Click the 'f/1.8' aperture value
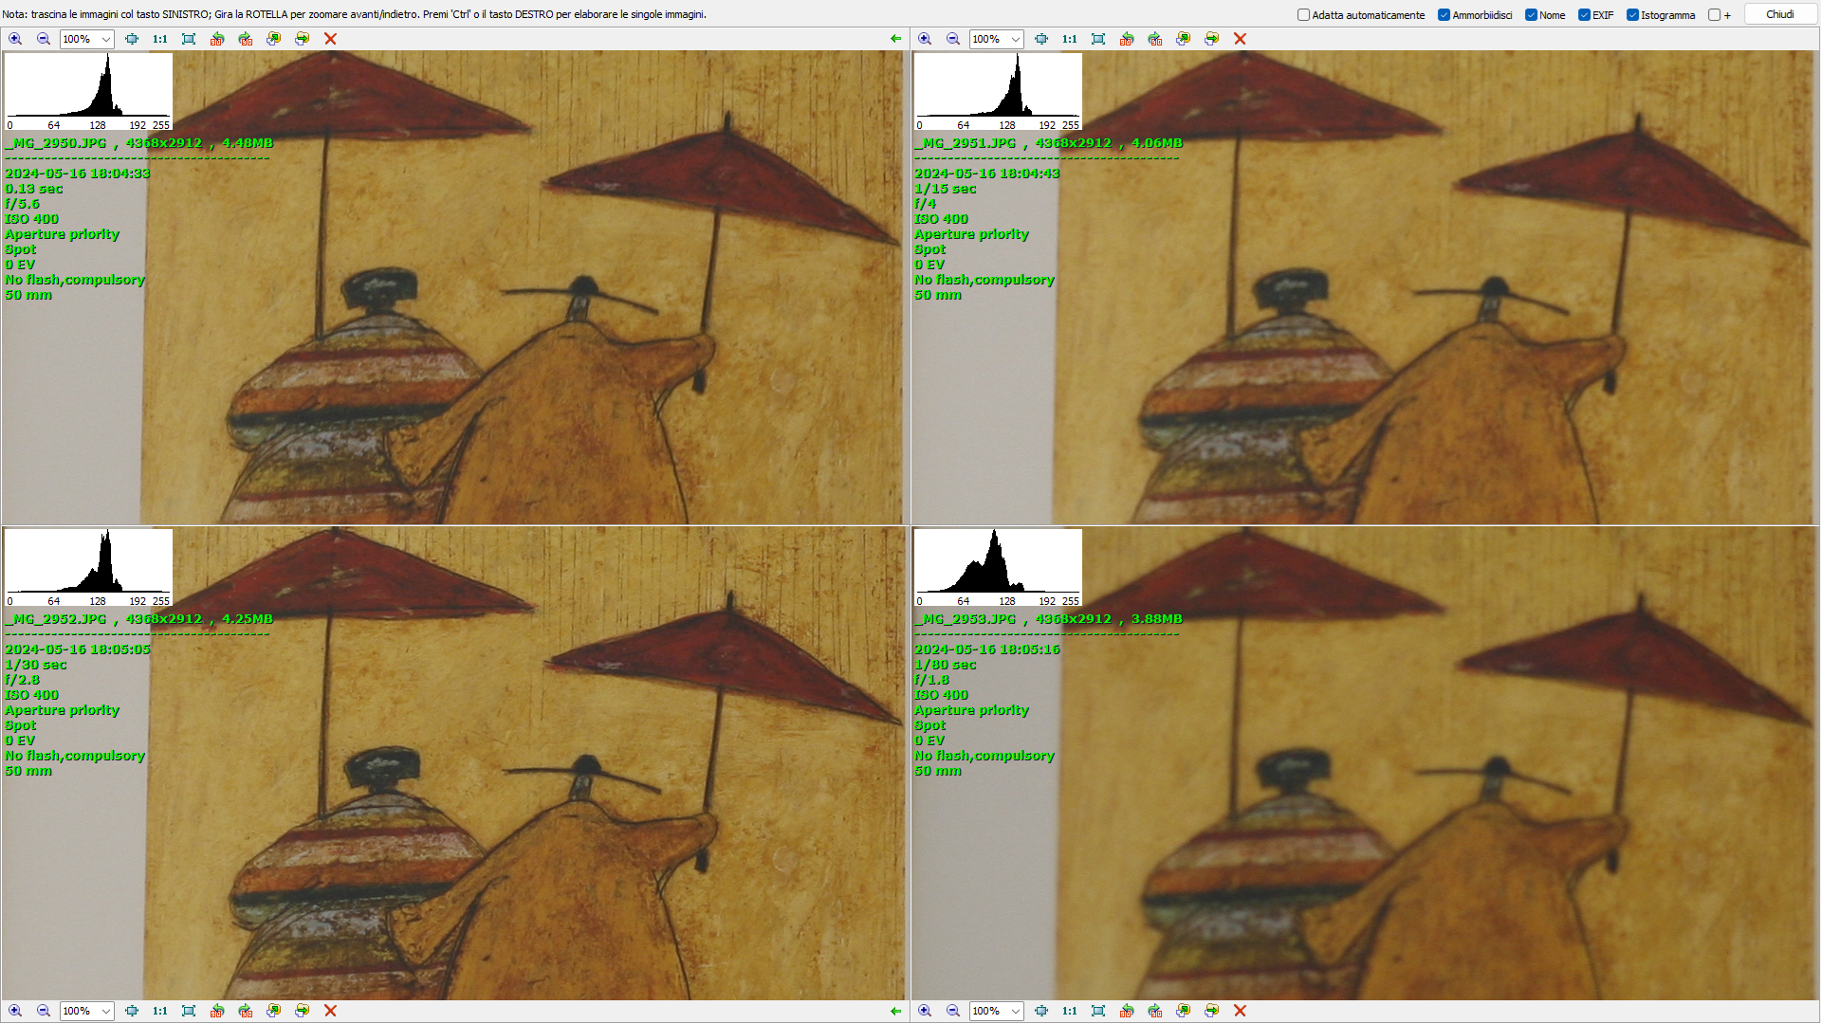Viewport: 1821px width, 1024px height. (931, 680)
